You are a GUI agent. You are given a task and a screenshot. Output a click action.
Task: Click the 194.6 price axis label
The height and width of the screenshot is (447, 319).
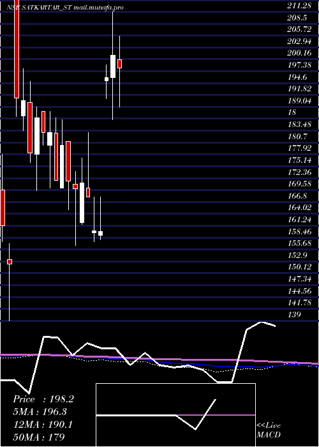click(297, 77)
